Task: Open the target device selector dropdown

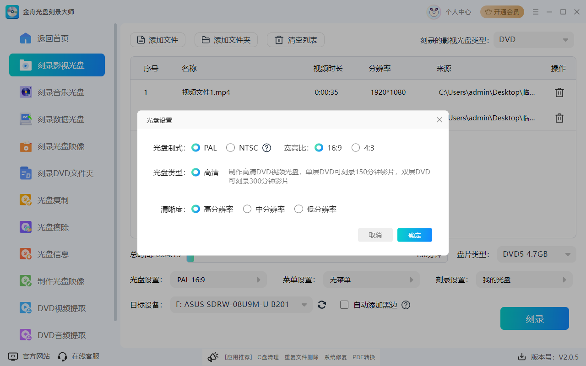Action: [x=241, y=305]
